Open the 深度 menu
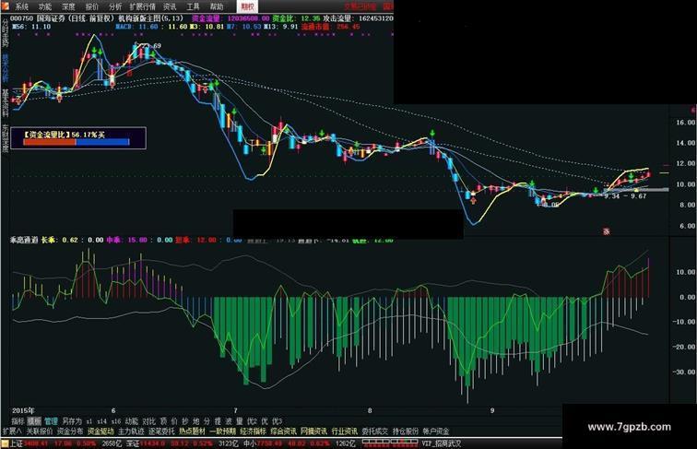 click(x=68, y=6)
